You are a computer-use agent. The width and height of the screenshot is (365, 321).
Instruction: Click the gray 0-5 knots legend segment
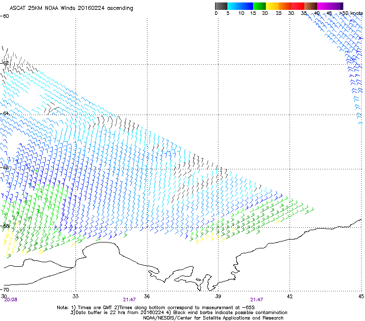[x=221, y=6]
